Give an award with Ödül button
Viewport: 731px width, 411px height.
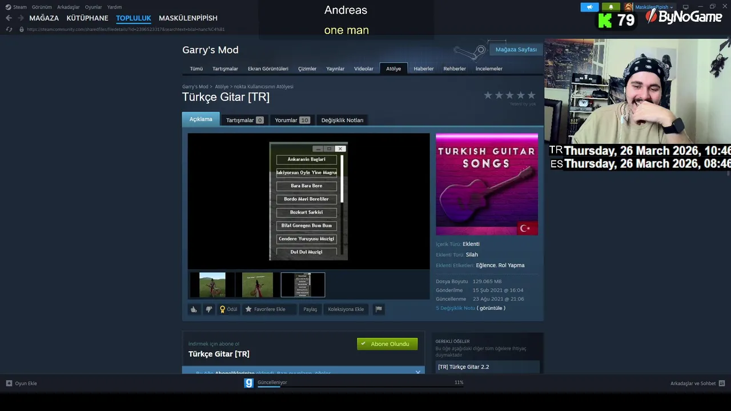pyautogui.click(x=228, y=309)
